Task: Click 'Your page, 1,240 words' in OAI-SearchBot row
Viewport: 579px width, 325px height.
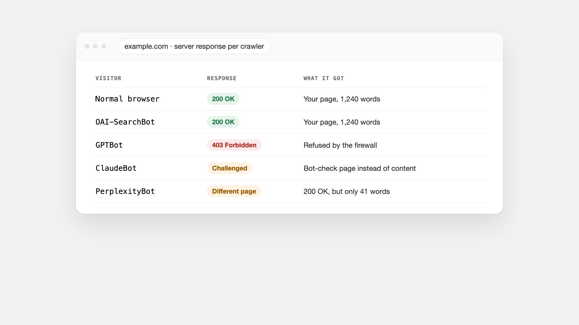Action: (342, 122)
